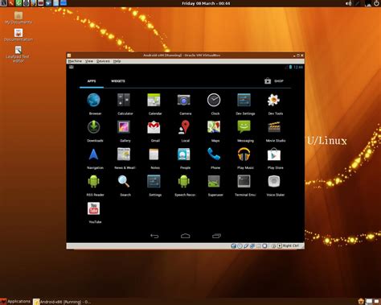Switch to the WIDGETS tab
381x305 pixels.
click(x=118, y=81)
